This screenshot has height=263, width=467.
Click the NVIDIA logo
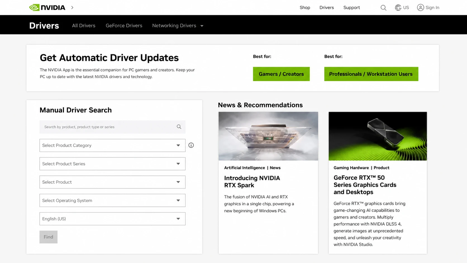[x=47, y=8]
